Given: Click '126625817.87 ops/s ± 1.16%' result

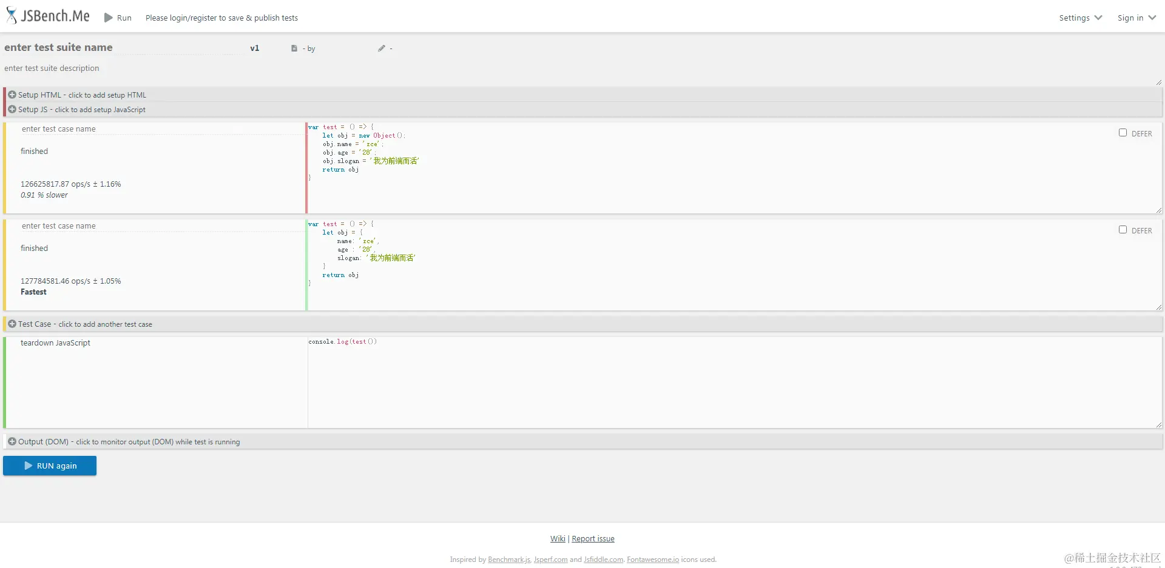Looking at the screenshot, I should pos(71,184).
